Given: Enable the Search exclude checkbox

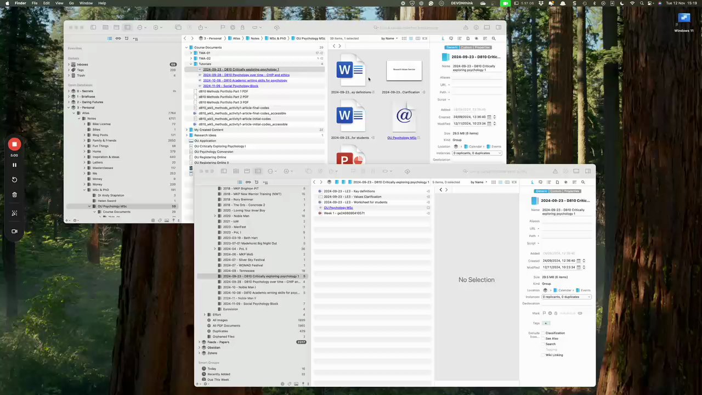Looking at the screenshot, I should pos(543,344).
